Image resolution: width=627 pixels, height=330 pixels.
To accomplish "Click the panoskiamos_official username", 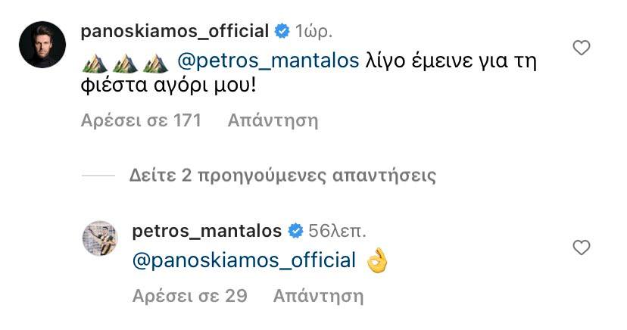I will click(x=174, y=32).
